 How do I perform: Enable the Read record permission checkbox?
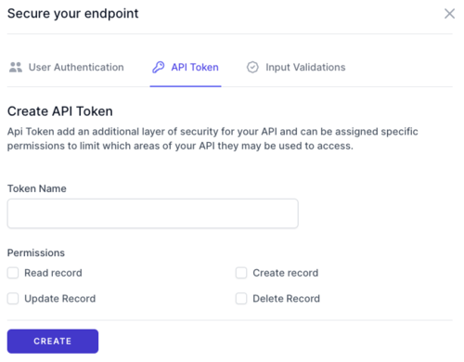pyautogui.click(x=13, y=273)
